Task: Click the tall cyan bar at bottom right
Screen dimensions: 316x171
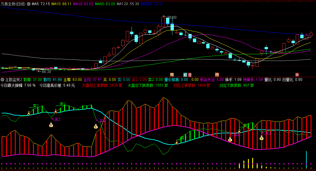Action: (306, 160)
